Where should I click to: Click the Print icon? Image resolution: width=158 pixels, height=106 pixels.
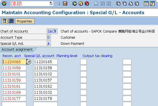point(96,4)
